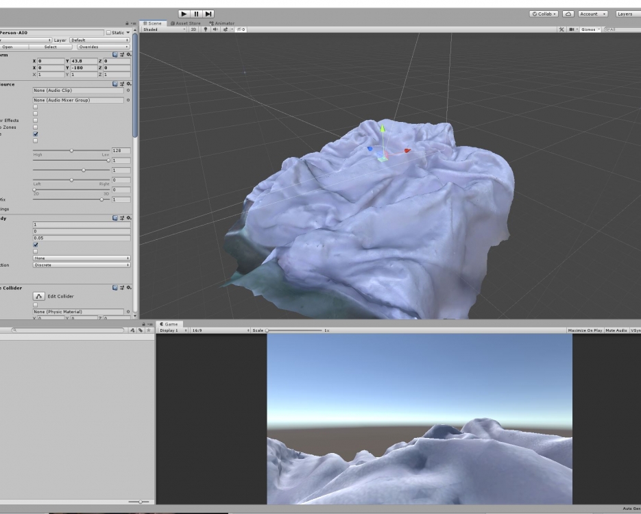
Task: Toggle scene audio speaker icon
Action: (214, 29)
